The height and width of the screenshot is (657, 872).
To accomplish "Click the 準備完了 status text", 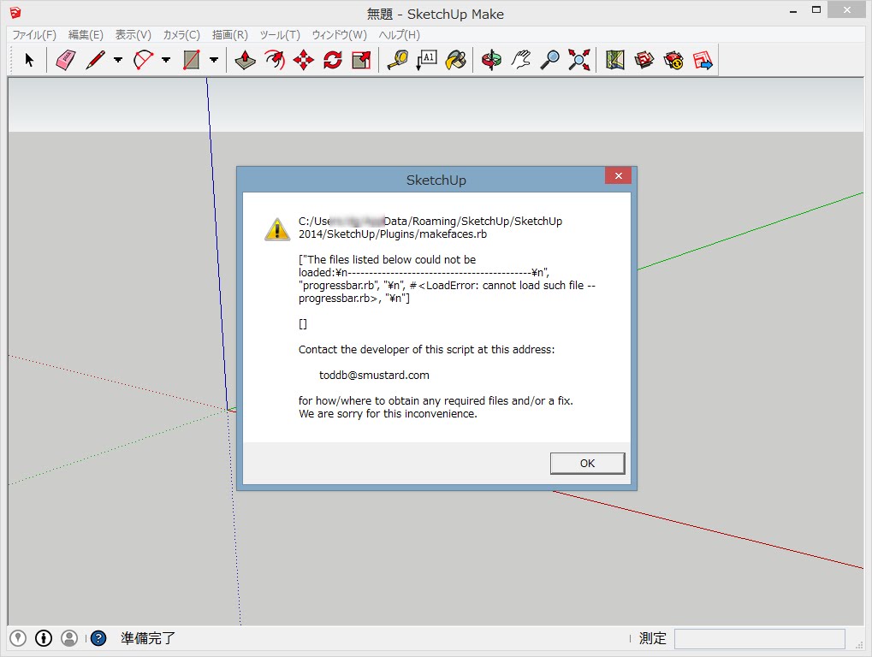I will (148, 638).
